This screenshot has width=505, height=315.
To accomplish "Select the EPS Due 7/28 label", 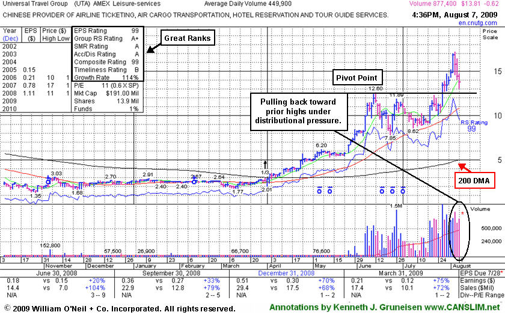I will (481, 273).
